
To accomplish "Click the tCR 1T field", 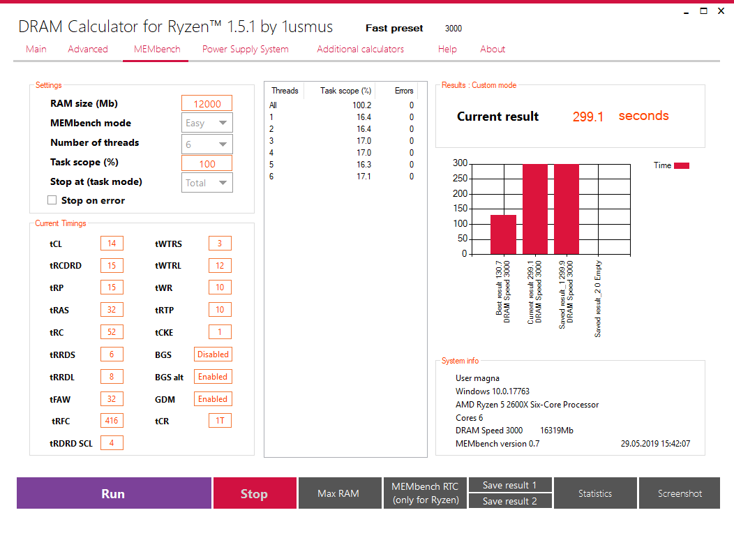I will pos(220,421).
